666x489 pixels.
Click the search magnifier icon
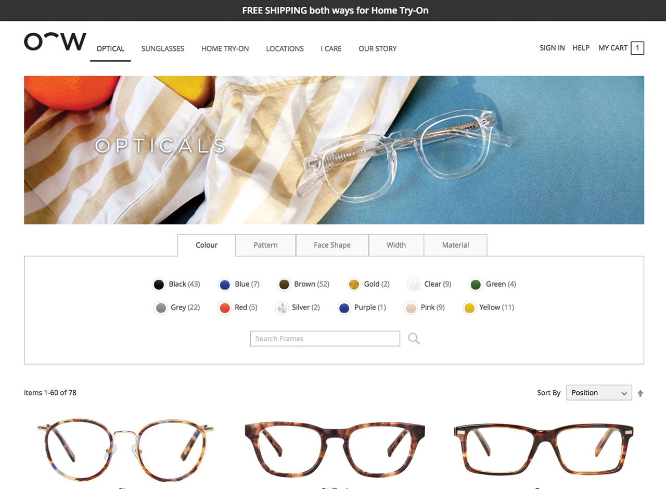(x=414, y=339)
